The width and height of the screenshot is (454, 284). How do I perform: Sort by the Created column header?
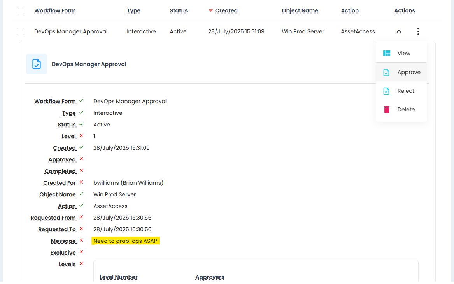click(x=226, y=10)
